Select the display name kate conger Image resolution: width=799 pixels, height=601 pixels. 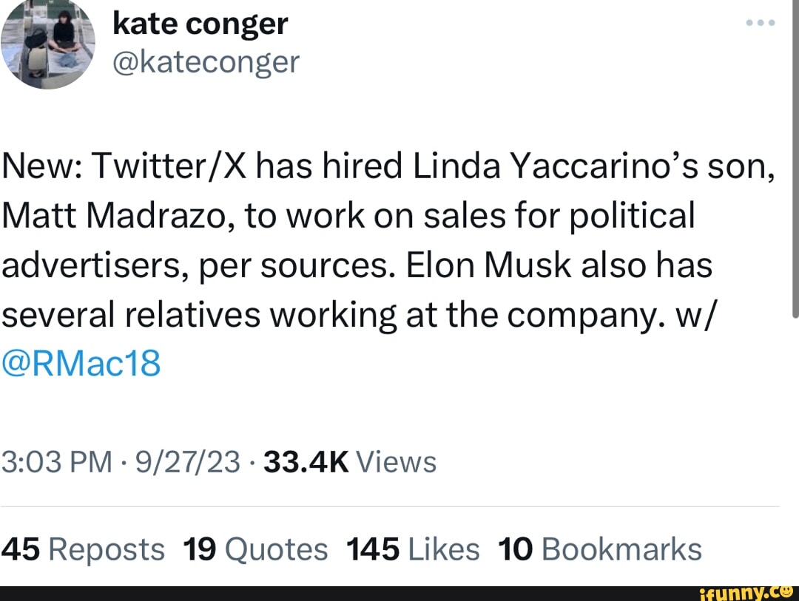tap(200, 23)
